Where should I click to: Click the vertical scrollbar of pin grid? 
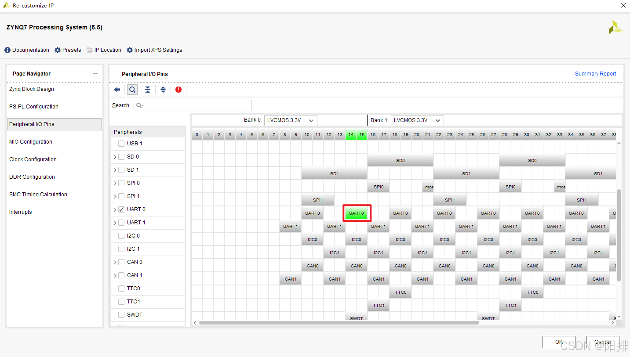click(x=619, y=235)
